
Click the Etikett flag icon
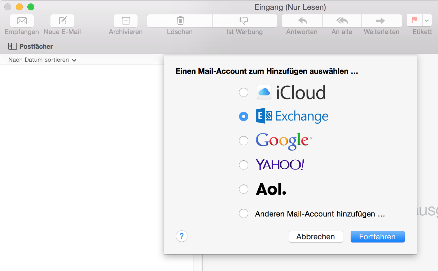[414, 20]
